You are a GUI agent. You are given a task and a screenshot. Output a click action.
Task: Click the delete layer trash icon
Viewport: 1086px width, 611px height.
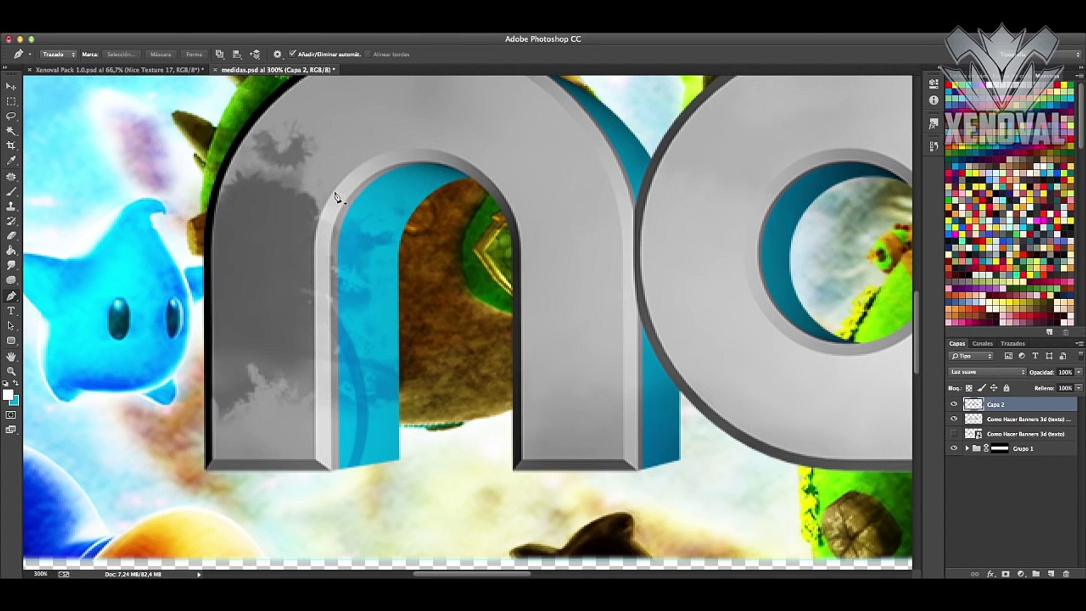point(1066,574)
